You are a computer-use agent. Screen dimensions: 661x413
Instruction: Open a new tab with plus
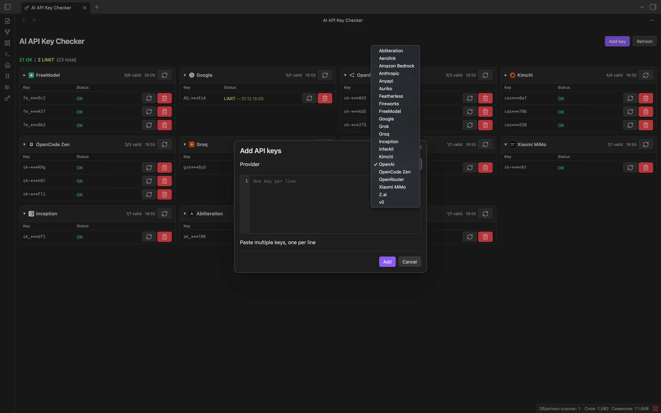click(x=97, y=7)
